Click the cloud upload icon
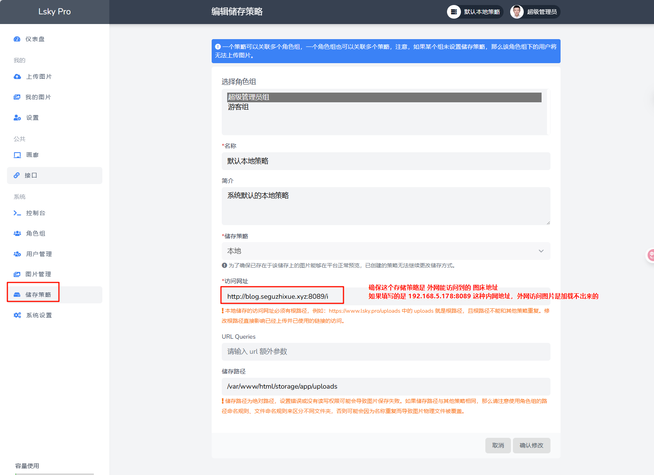Image resolution: width=654 pixels, height=475 pixels. 17,77
